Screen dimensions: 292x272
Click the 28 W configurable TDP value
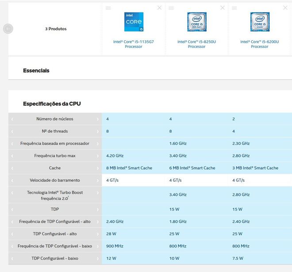coord(111,234)
